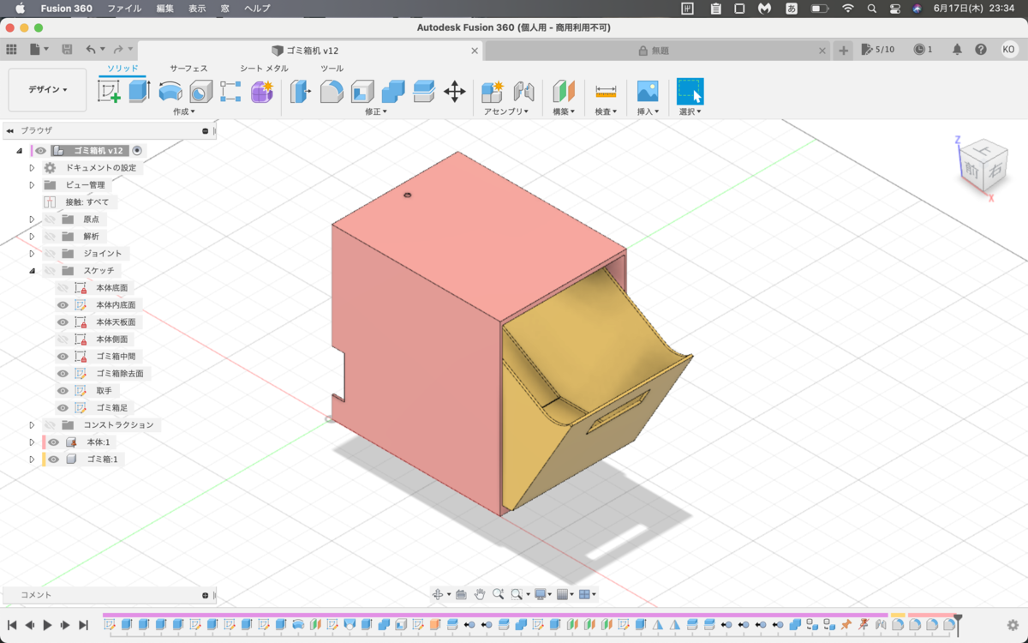Activate root component radio button
The height and width of the screenshot is (643, 1028).
pyautogui.click(x=137, y=151)
